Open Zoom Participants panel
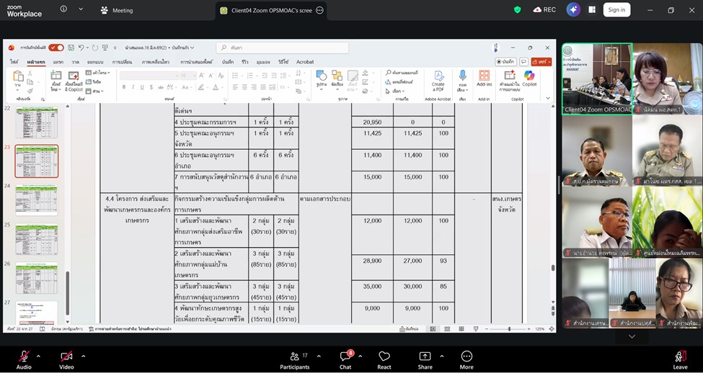The height and width of the screenshot is (373, 703). pos(295,359)
